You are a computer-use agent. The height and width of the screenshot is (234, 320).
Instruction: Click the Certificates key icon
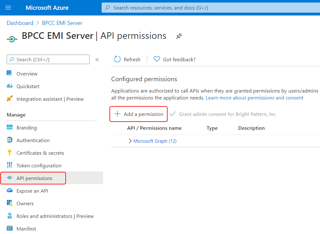click(x=9, y=153)
